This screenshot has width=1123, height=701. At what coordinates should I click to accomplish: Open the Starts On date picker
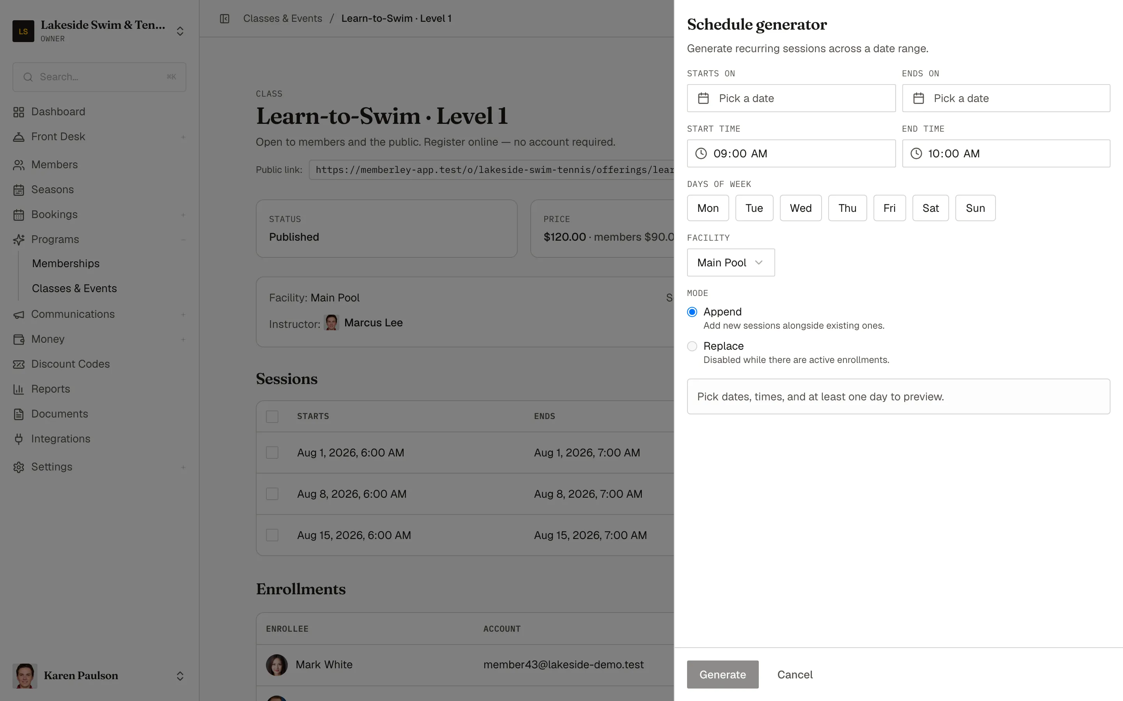click(791, 98)
